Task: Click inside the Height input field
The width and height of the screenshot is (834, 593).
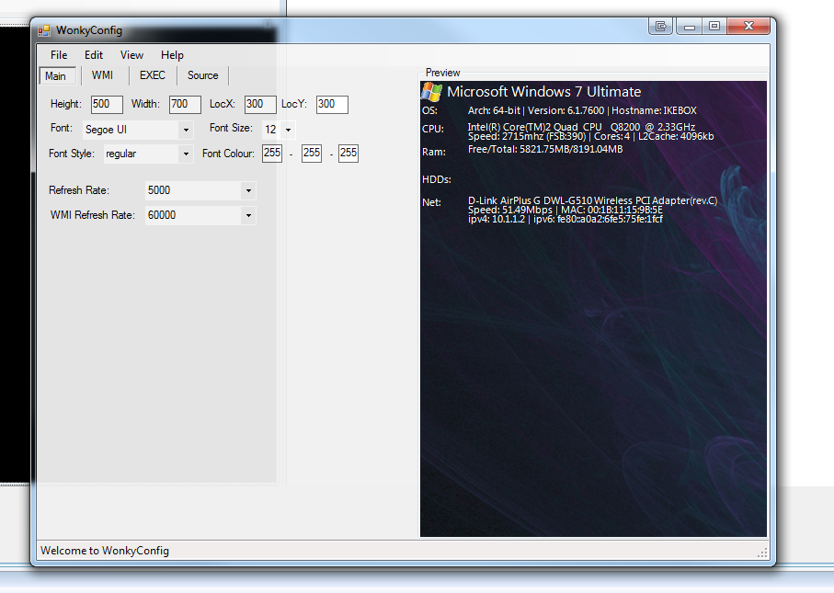Action: (105, 104)
